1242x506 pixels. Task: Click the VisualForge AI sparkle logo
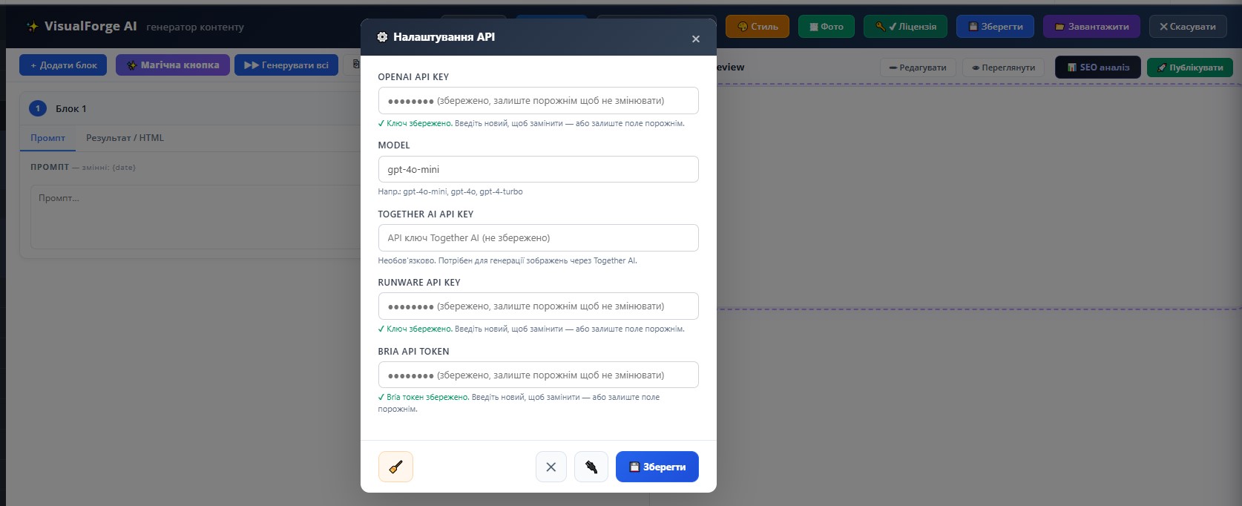(33, 27)
